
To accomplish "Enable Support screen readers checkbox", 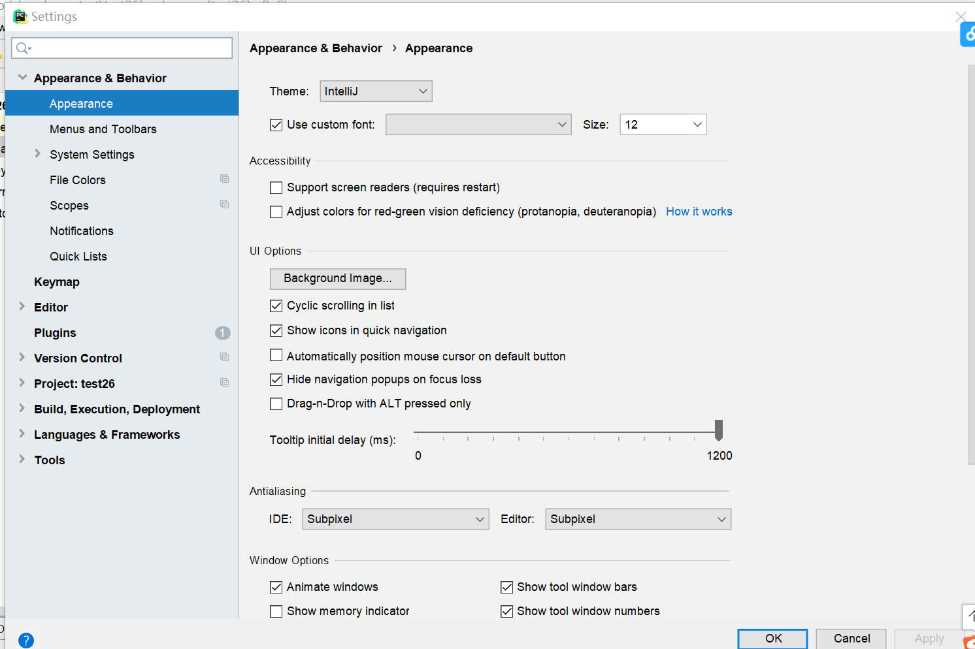I will (x=276, y=187).
